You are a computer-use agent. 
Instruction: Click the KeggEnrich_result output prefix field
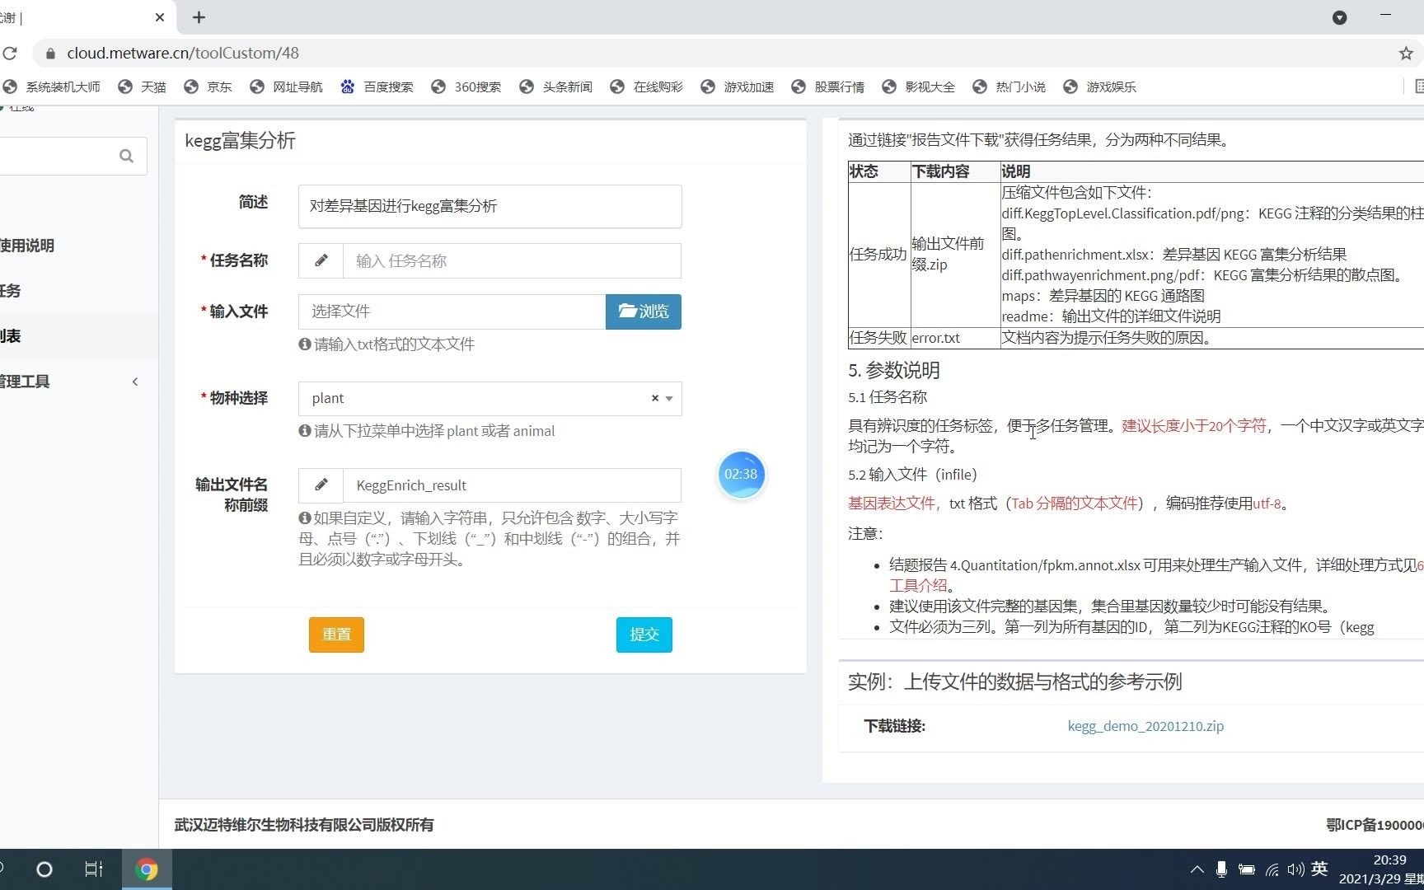512,485
